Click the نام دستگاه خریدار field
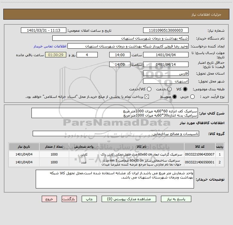 coord(120,38)
